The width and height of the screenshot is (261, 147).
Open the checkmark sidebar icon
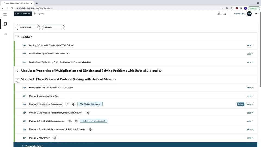(x=5, y=34)
